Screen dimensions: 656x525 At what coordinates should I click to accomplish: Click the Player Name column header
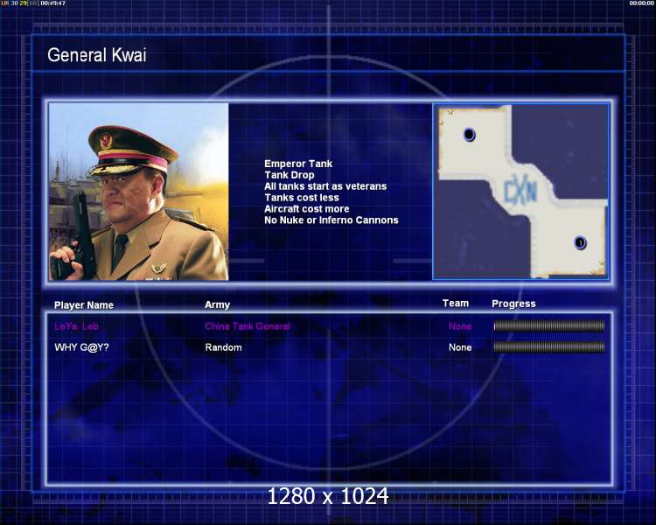tap(84, 305)
